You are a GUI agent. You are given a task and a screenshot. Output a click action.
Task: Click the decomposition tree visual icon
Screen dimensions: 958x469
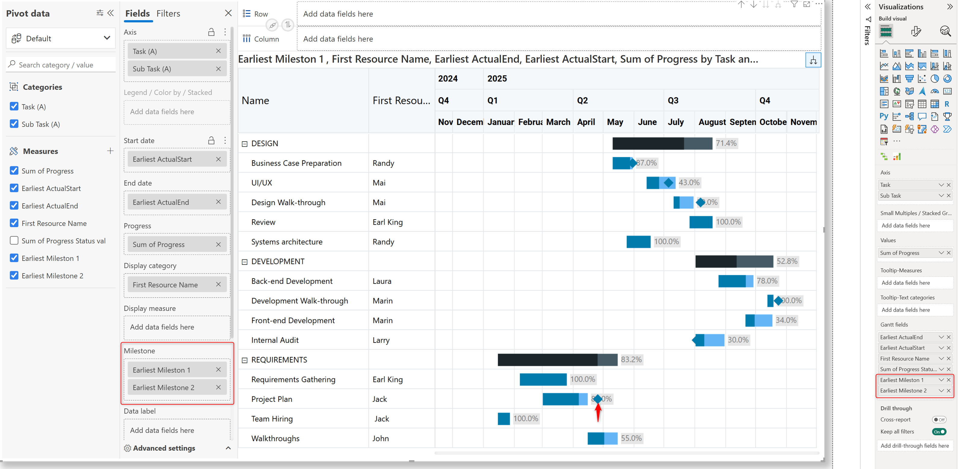pyautogui.click(x=909, y=116)
